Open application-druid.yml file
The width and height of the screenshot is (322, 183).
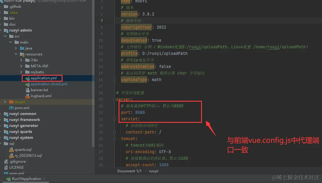pos(49,84)
